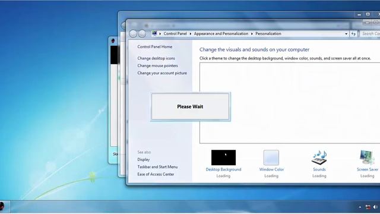Click the Control Panel address bar icon

click(154, 33)
